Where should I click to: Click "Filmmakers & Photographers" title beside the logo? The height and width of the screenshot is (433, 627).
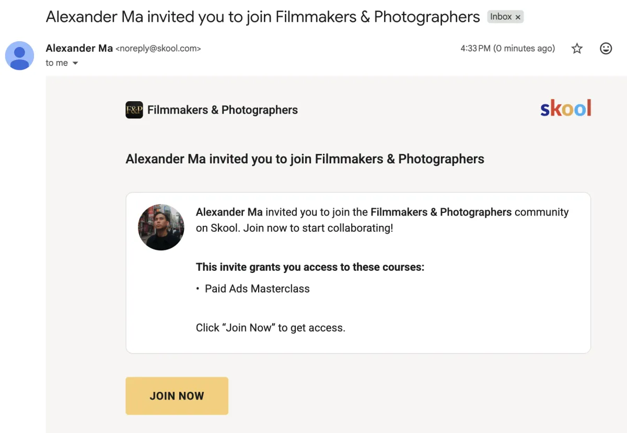223,110
